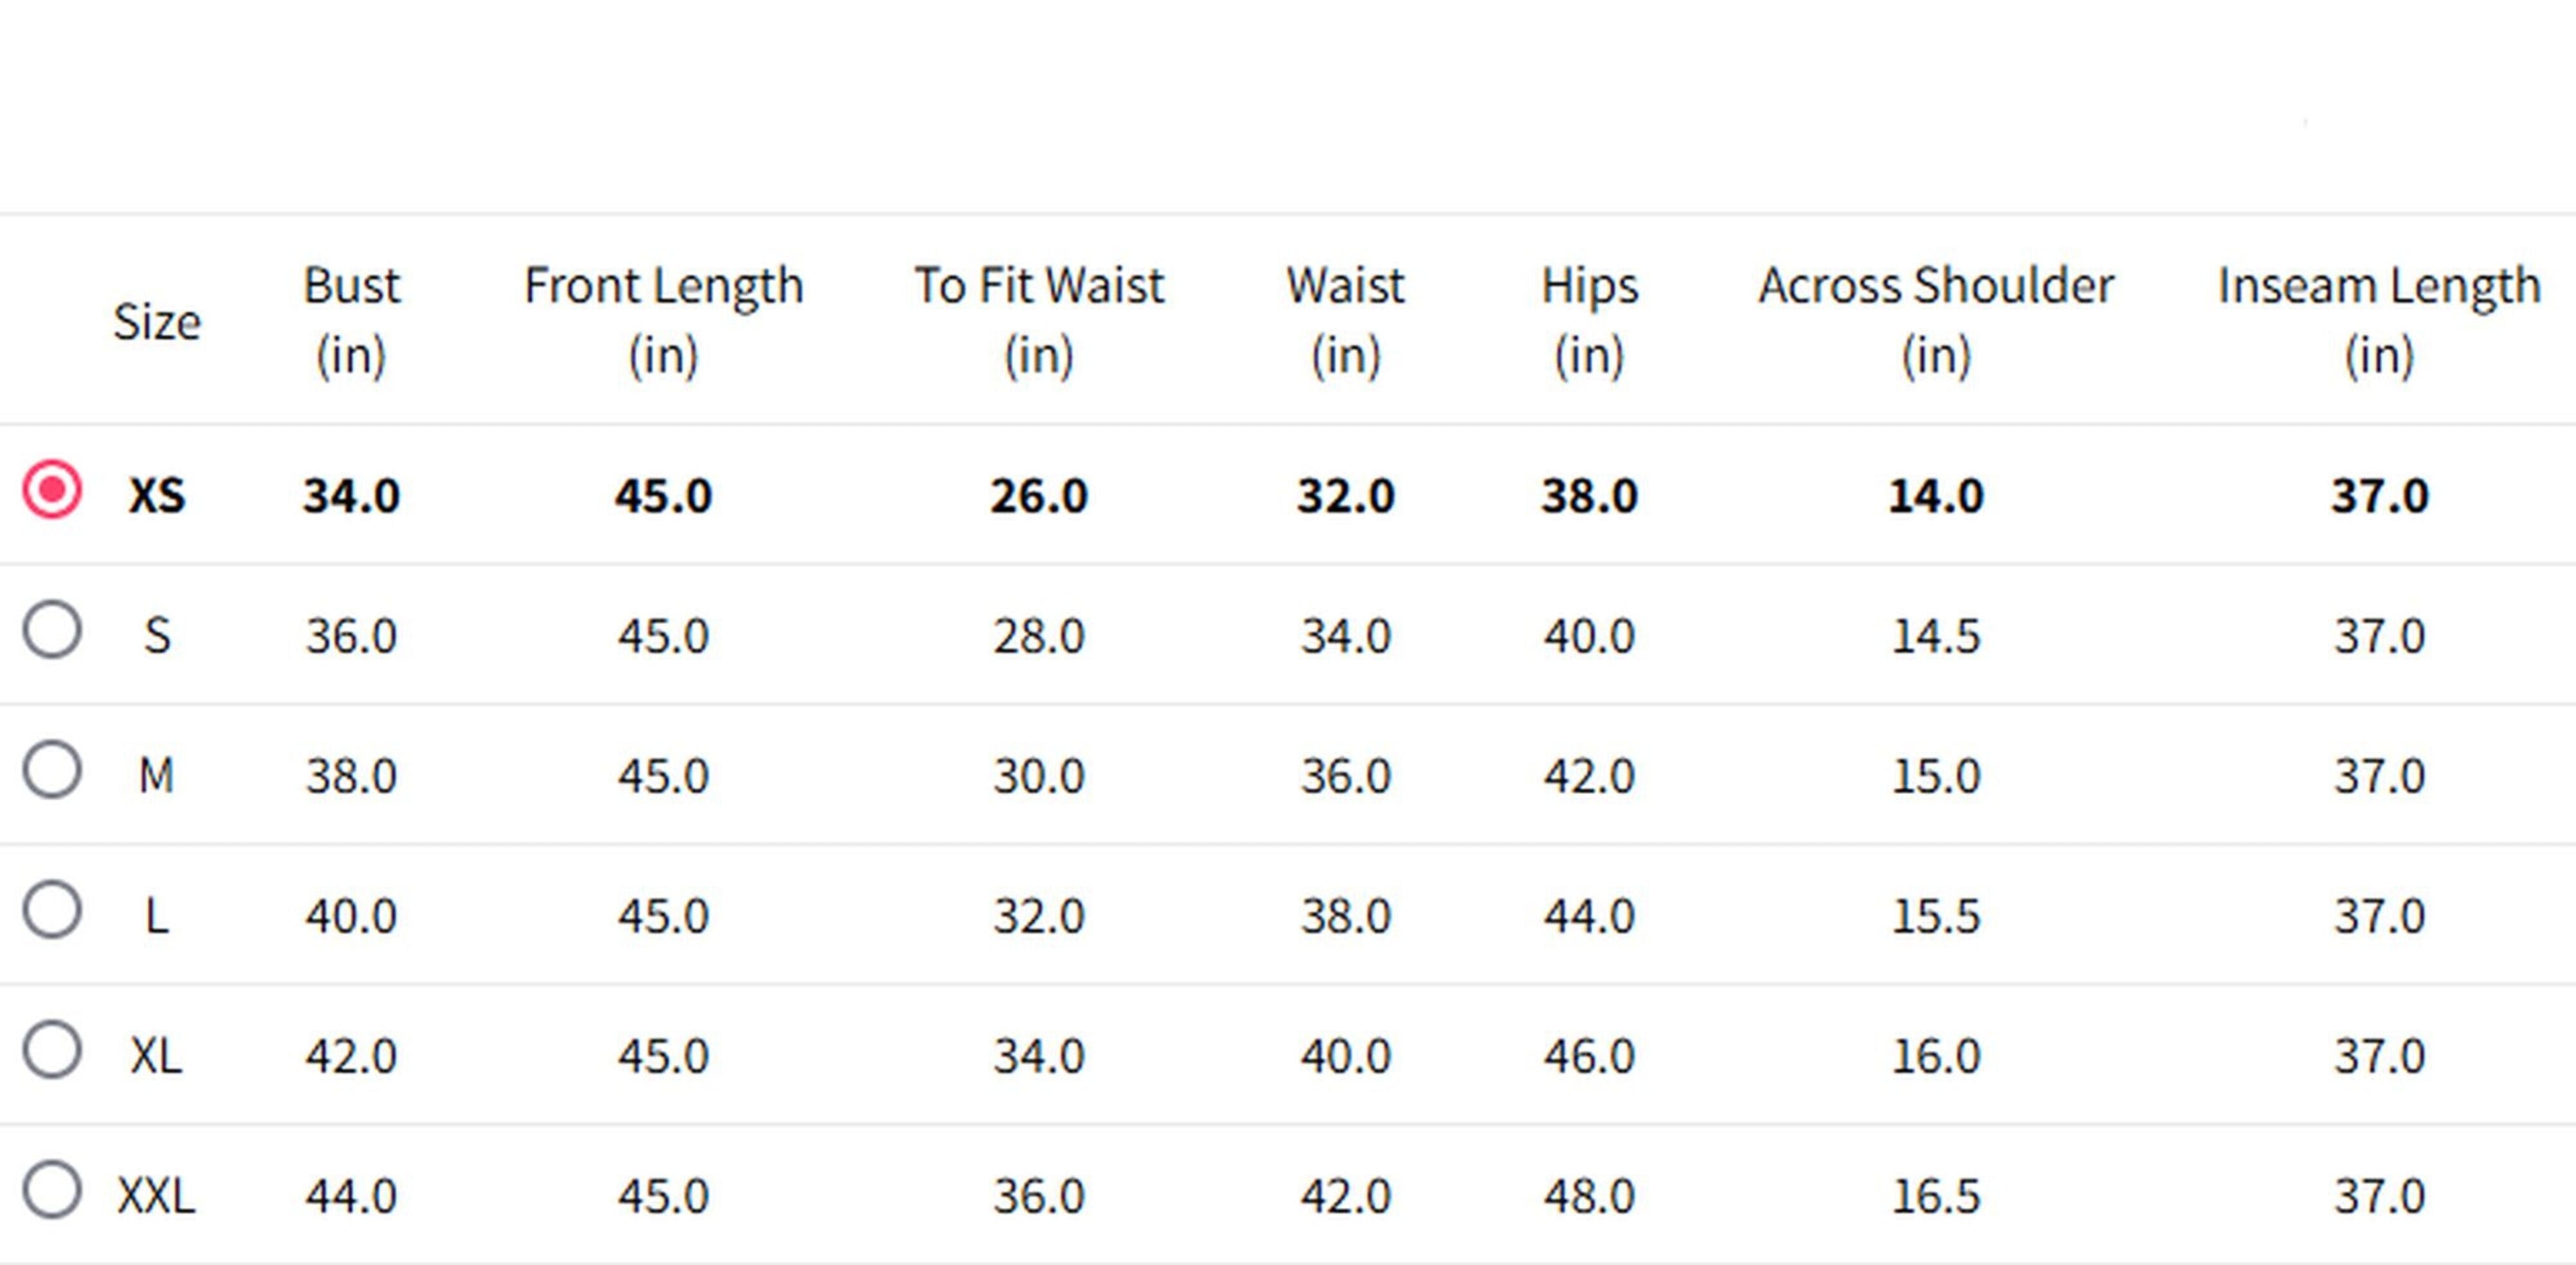Select XXL size radio button
The width and height of the screenshot is (2576, 1265).
coord(52,1190)
